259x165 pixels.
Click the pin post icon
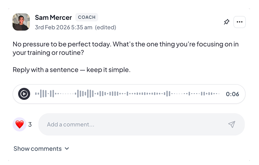pyautogui.click(x=226, y=22)
